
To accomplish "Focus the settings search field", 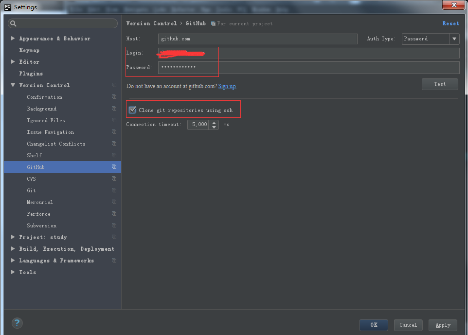I will [63, 23].
